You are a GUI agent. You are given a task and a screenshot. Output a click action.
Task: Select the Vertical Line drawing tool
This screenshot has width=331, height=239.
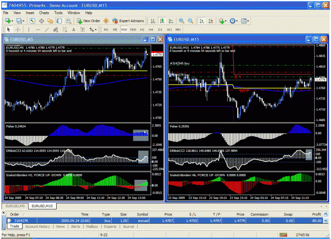tap(29, 30)
